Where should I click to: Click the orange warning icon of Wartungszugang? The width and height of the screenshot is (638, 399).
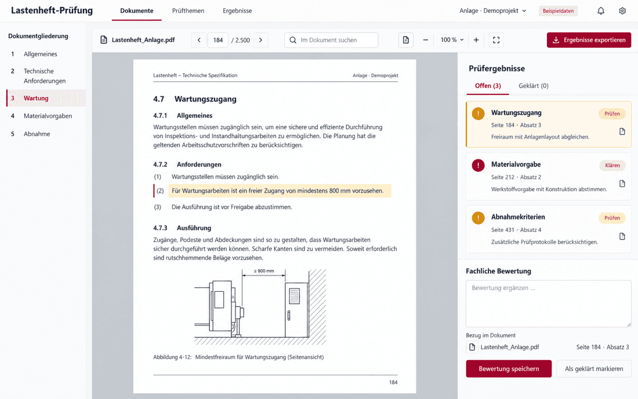point(478,114)
